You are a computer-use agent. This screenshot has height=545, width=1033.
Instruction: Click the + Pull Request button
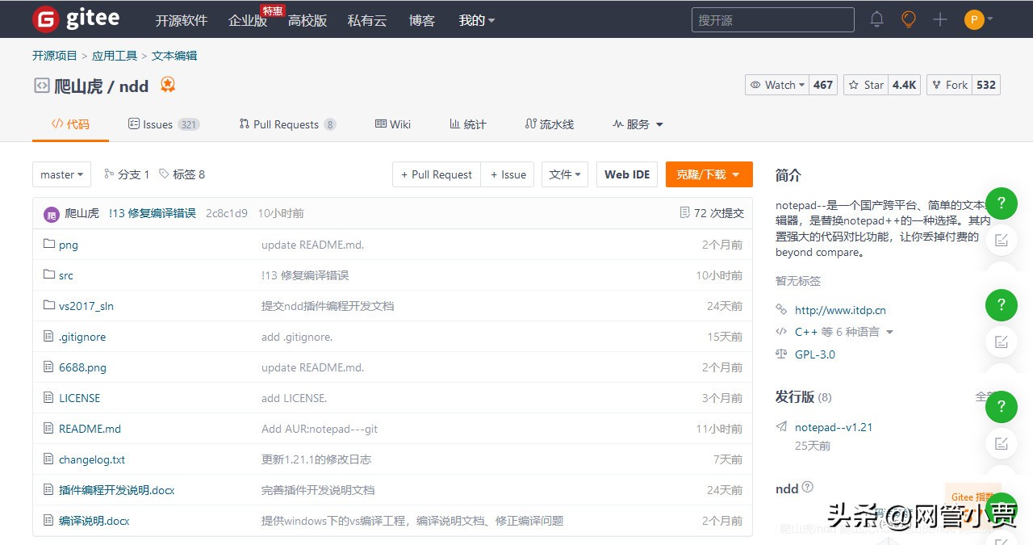437,174
